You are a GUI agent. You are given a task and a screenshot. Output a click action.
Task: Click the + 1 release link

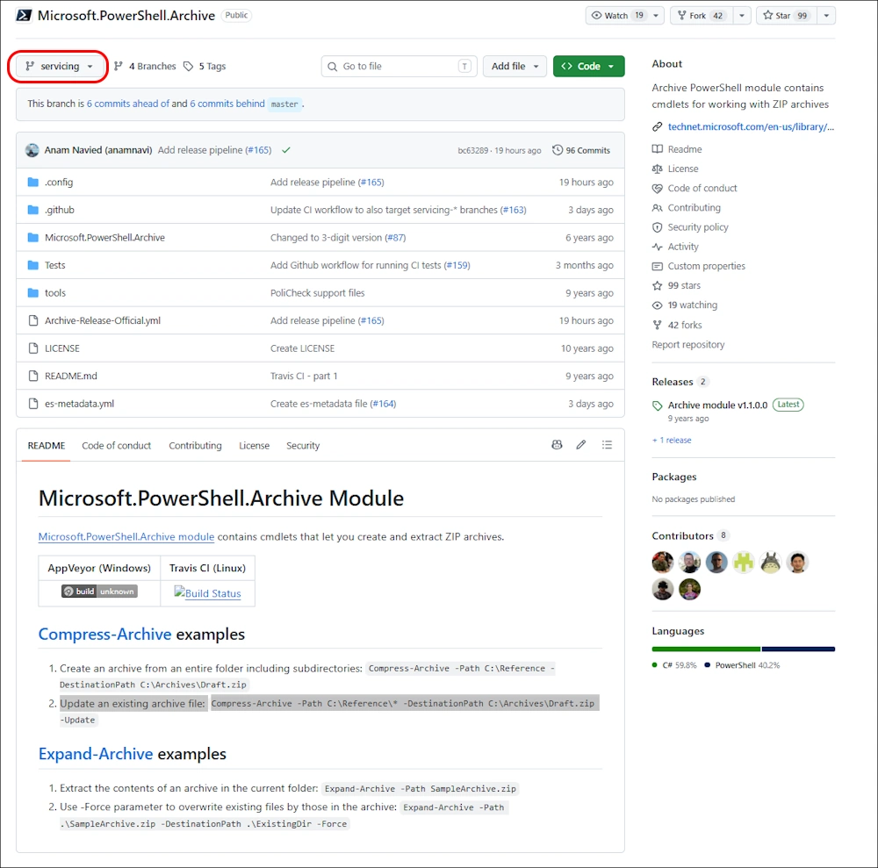672,441
